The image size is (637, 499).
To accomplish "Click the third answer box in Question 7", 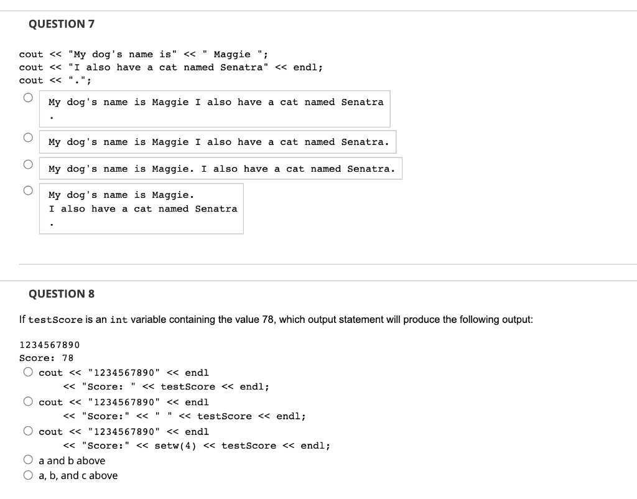I will 221,168.
